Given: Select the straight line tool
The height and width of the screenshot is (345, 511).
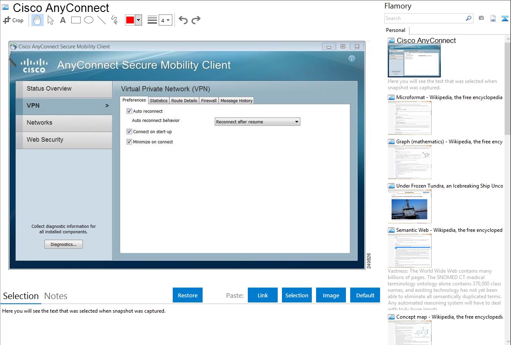Looking at the screenshot, I should pyautogui.click(x=102, y=20).
